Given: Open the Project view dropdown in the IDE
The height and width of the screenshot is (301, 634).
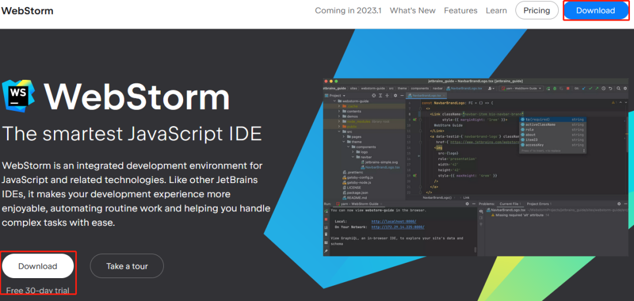Looking at the screenshot, I should [x=335, y=96].
